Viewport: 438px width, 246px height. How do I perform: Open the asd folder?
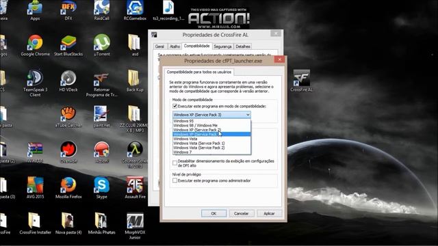135,45
